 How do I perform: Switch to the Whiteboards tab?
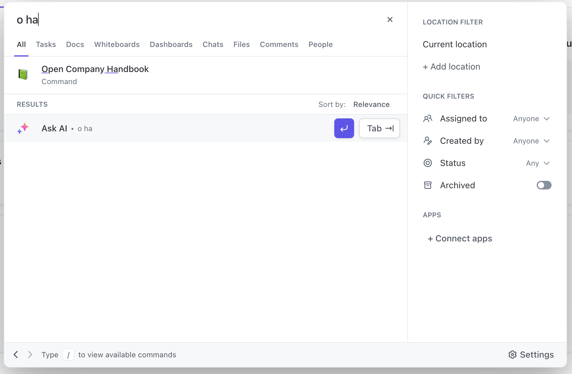point(117,45)
